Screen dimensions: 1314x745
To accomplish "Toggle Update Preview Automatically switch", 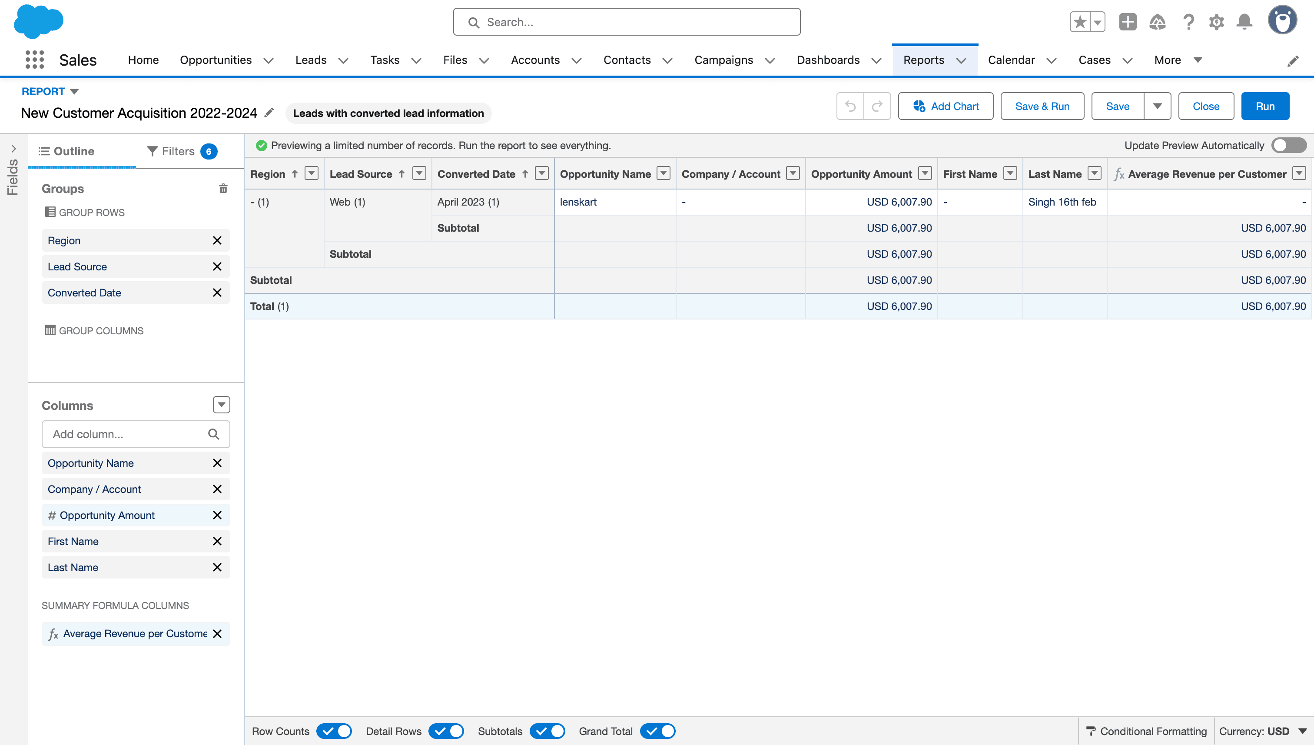I will 1288,145.
